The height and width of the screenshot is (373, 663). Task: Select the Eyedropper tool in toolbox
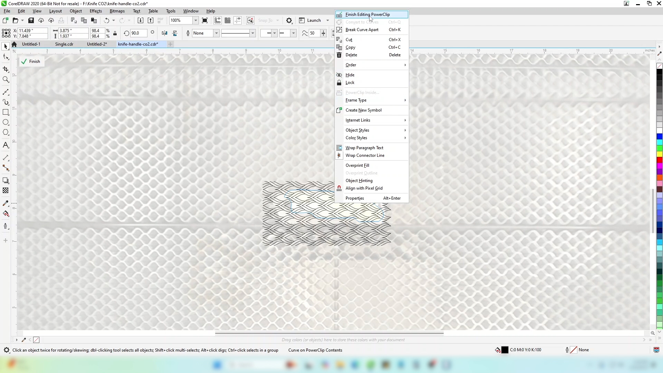click(6, 203)
